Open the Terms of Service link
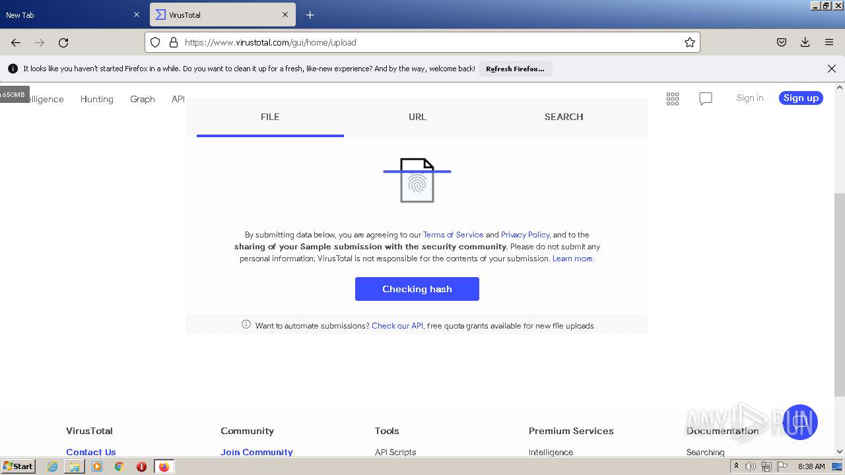The height and width of the screenshot is (475, 845). click(x=454, y=235)
